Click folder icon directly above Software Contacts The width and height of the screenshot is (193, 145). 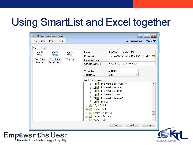coord(91,109)
